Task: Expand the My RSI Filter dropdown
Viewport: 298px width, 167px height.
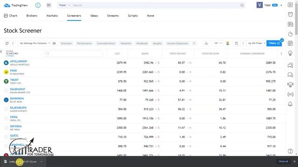Action: coord(257,43)
